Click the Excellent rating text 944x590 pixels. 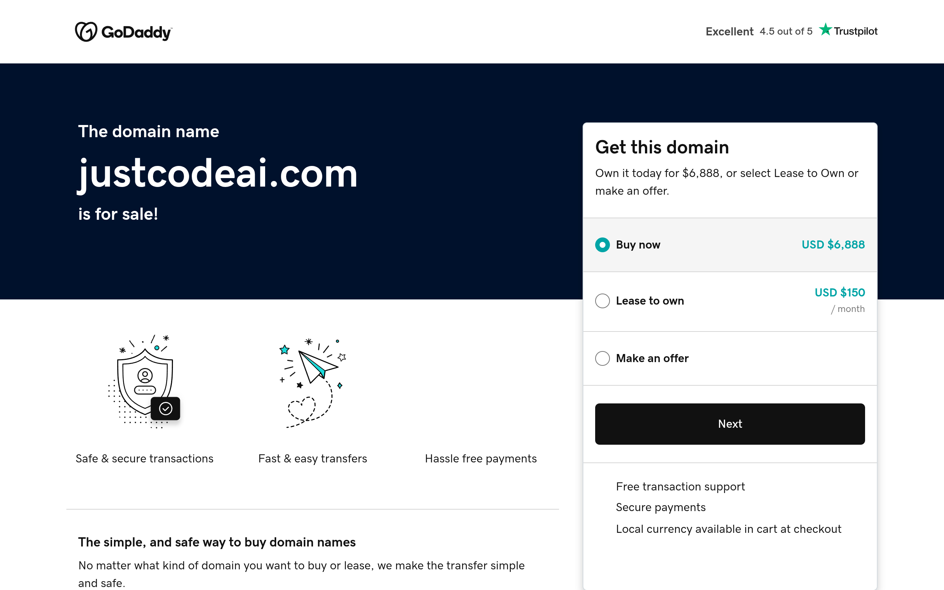point(729,32)
